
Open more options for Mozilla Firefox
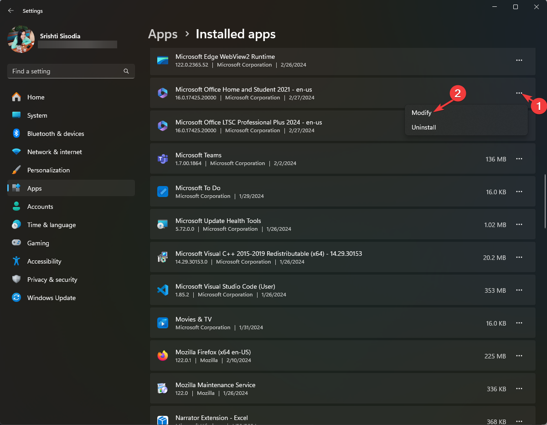tap(519, 356)
